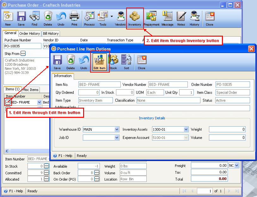Open the Freight NC dropdown
This screenshot has width=257, height=197.
(x=236, y=165)
